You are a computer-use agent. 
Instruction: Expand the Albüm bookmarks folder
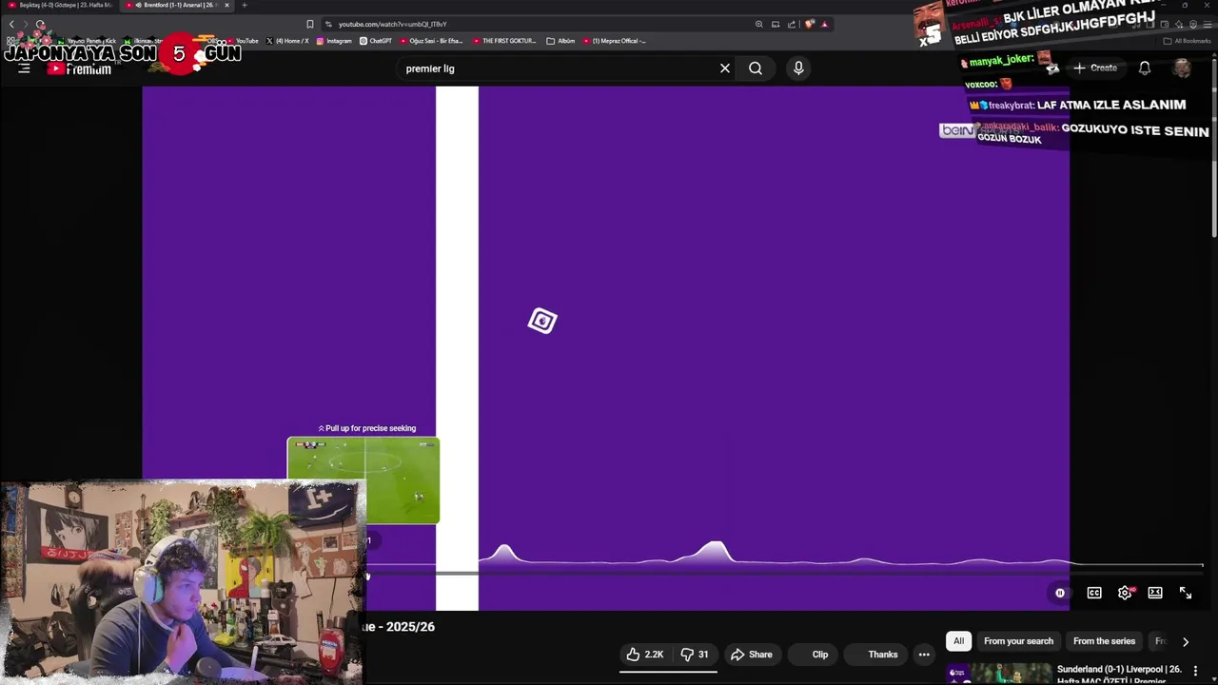click(x=561, y=41)
